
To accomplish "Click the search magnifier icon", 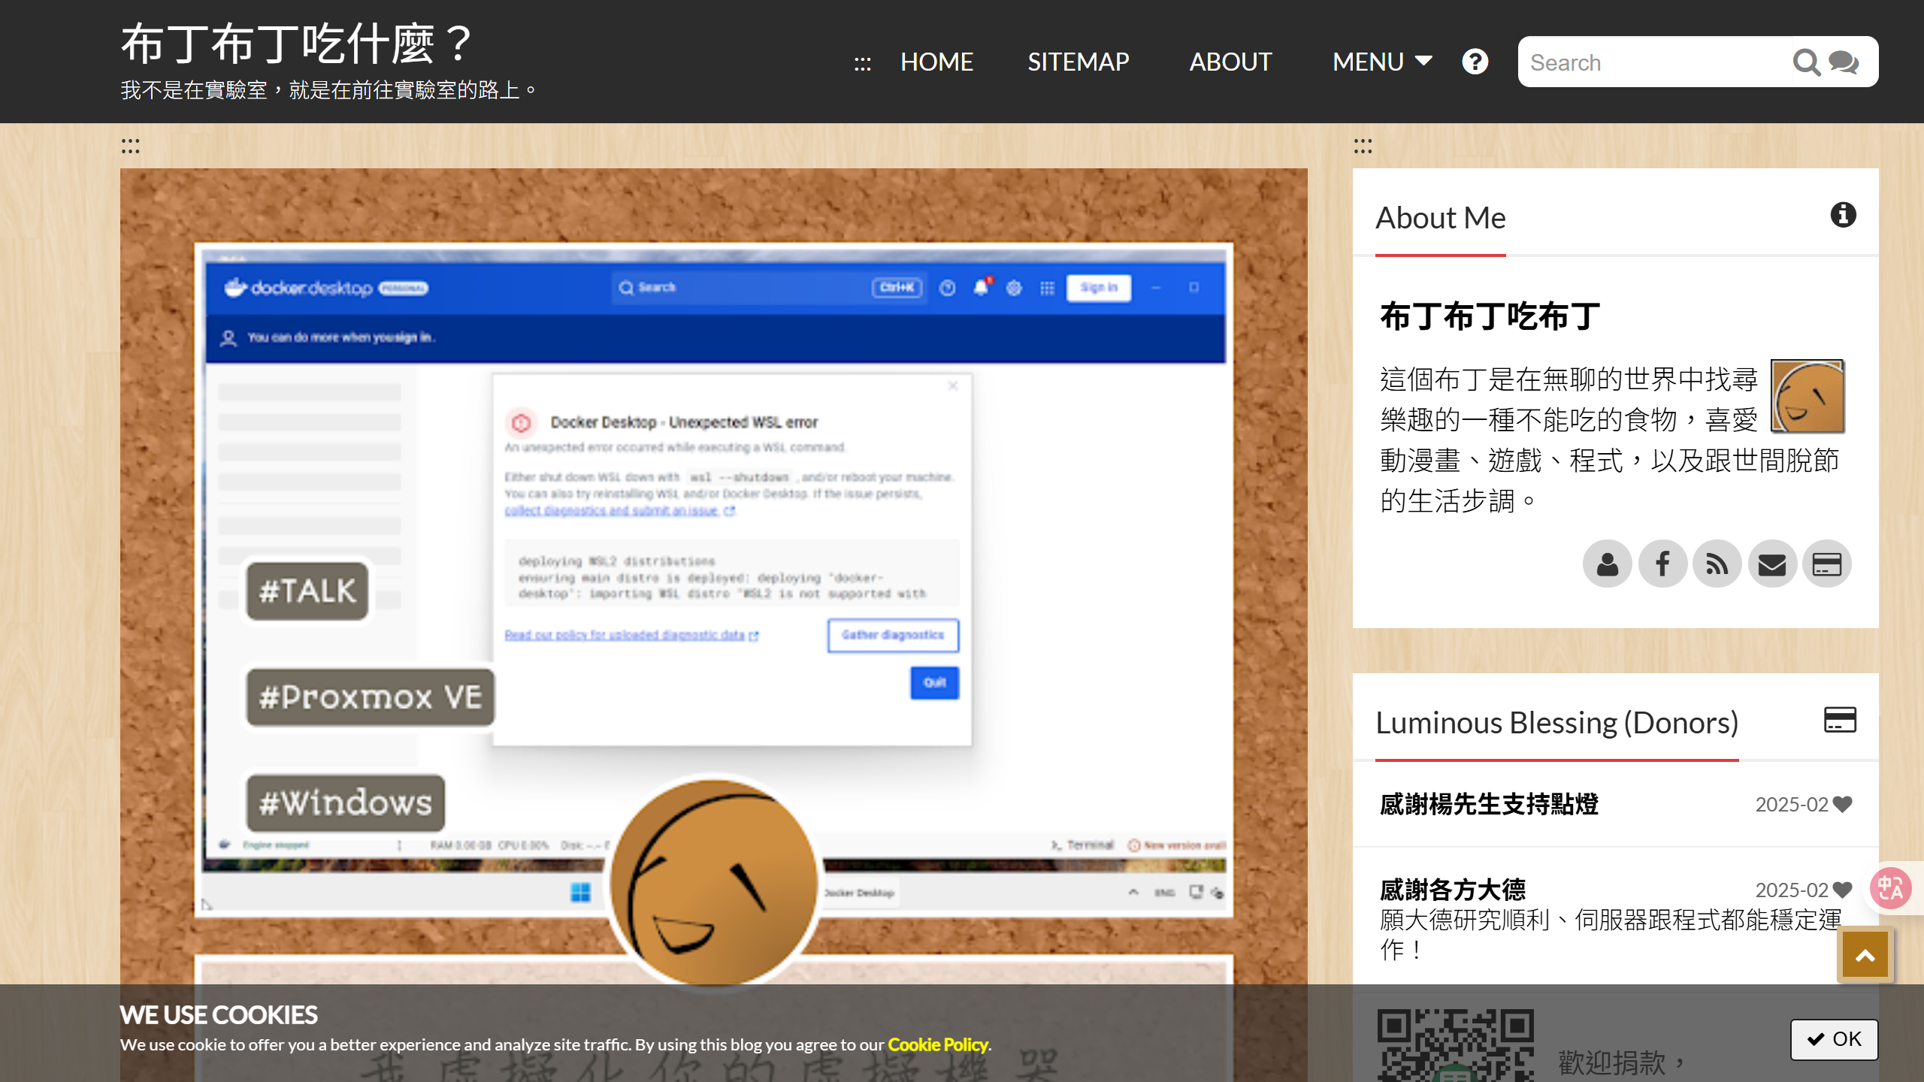I will coord(1805,62).
